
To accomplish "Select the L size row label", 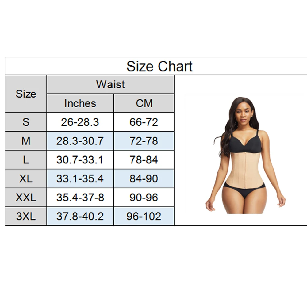I will coord(26,160).
